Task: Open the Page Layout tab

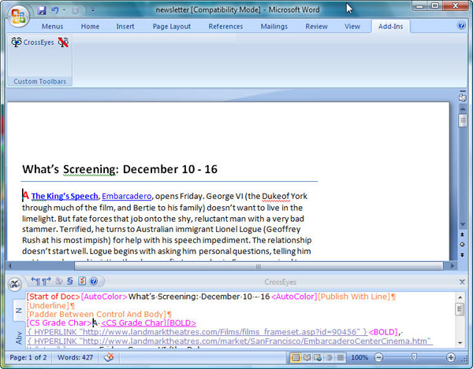Action: tap(172, 27)
